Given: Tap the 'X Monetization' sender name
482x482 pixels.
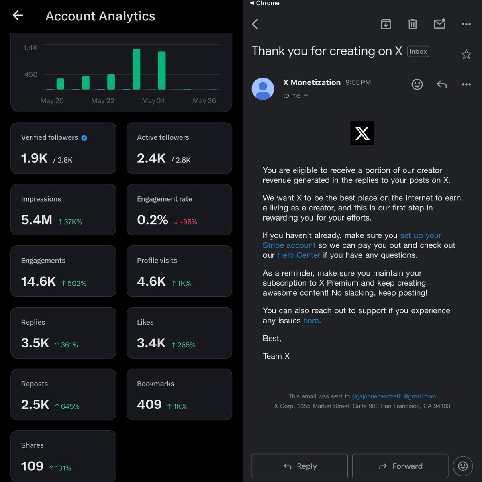Looking at the screenshot, I should click(312, 82).
